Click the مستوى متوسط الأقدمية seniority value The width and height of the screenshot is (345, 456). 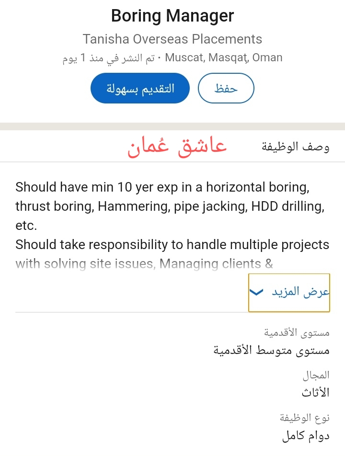click(272, 350)
